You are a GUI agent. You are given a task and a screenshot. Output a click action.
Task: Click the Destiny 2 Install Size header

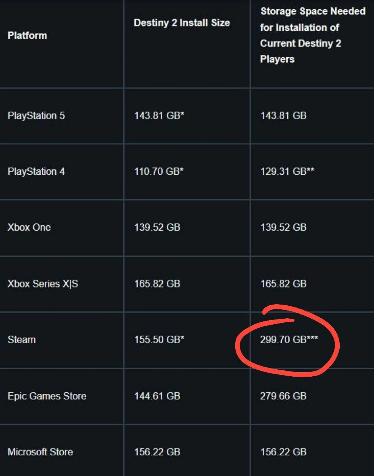[x=182, y=23]
